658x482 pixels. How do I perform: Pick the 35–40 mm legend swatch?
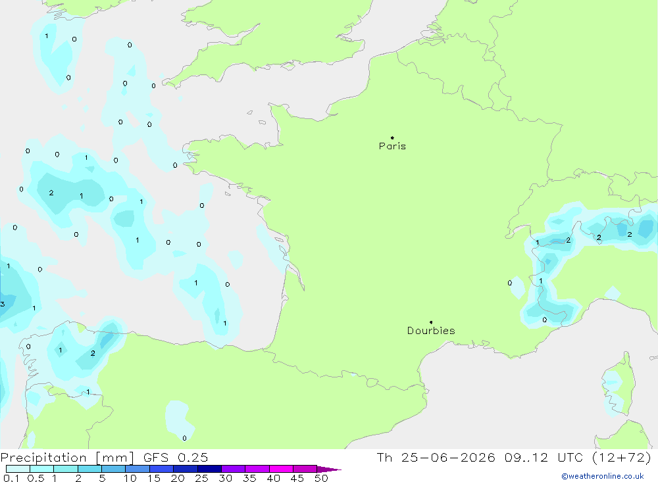click(257, 469)
